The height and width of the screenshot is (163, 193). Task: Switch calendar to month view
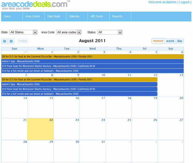[x=158, y=41]
